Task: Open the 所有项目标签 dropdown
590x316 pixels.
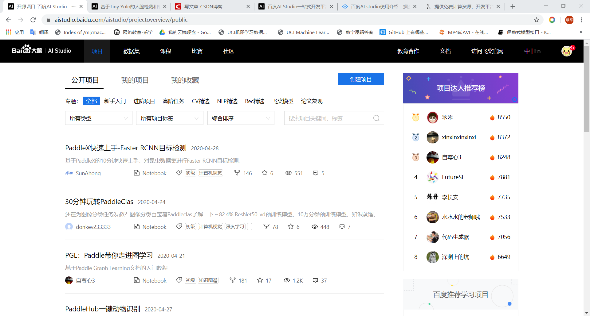Action: pyautogui.click(x=170, y=118)
